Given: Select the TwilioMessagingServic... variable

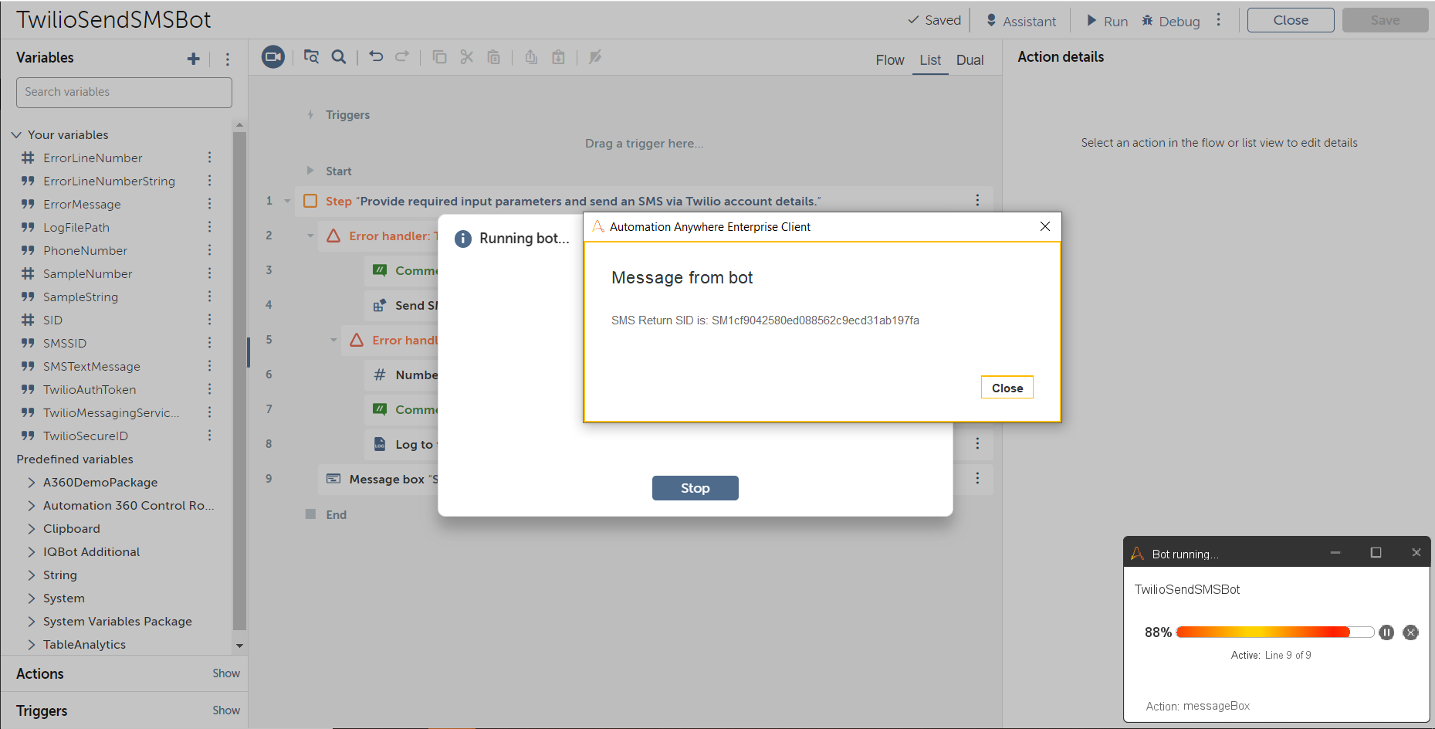Looking at the screenshot, I should 111,412.
